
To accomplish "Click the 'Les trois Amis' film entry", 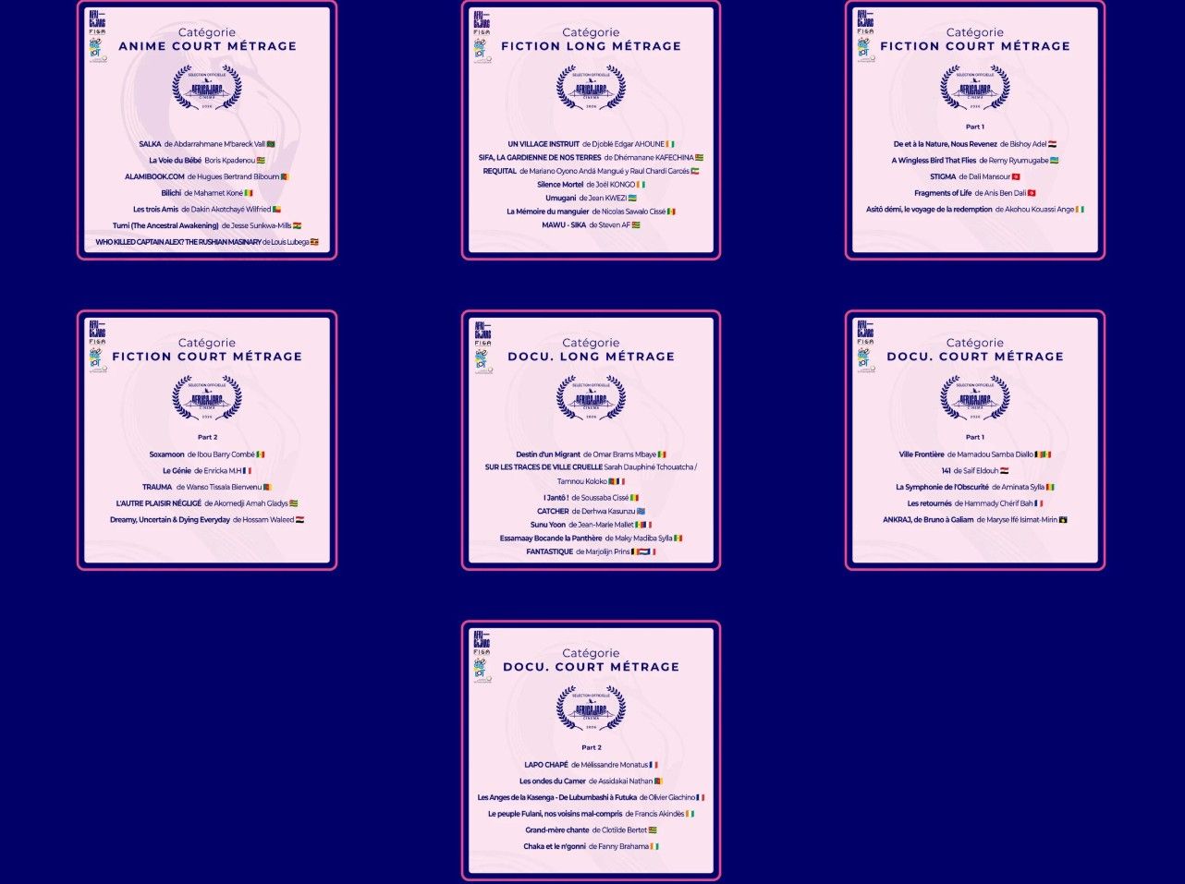I will click(207, 210).
